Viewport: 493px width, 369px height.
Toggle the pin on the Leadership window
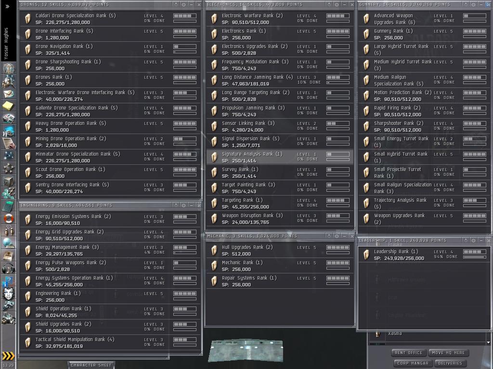[466, 240]
